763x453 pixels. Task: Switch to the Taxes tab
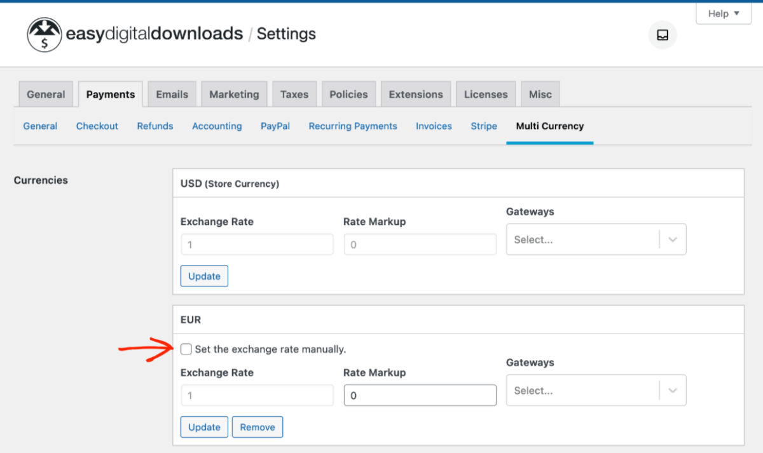pyautogui.click(x=294, y=93)
